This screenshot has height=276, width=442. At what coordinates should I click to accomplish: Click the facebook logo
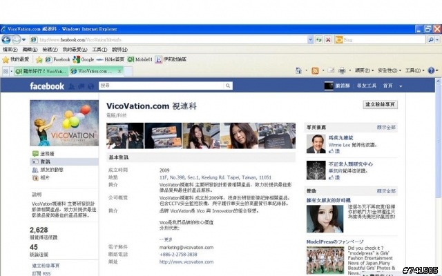[47, 86]
